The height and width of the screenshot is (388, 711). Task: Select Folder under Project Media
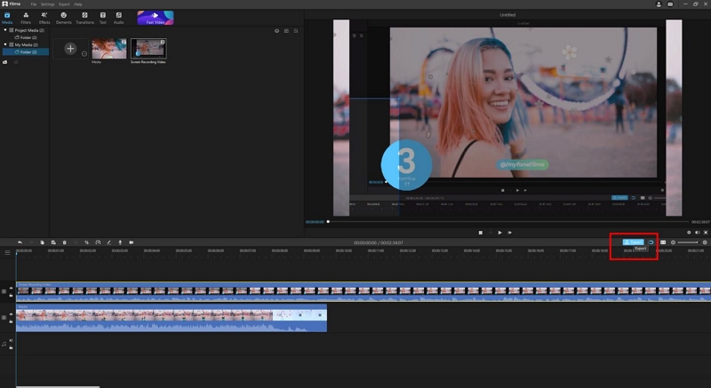point(26,37)
